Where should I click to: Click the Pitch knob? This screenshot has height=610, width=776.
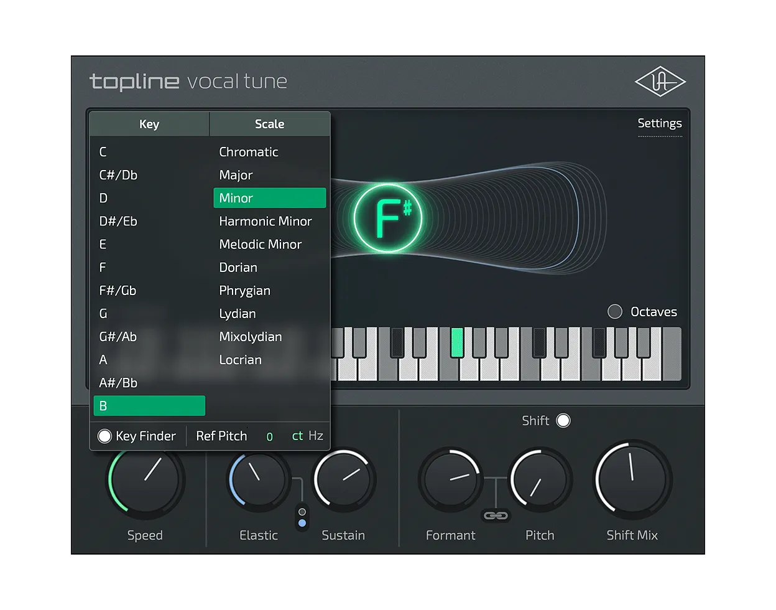[540, 480]
